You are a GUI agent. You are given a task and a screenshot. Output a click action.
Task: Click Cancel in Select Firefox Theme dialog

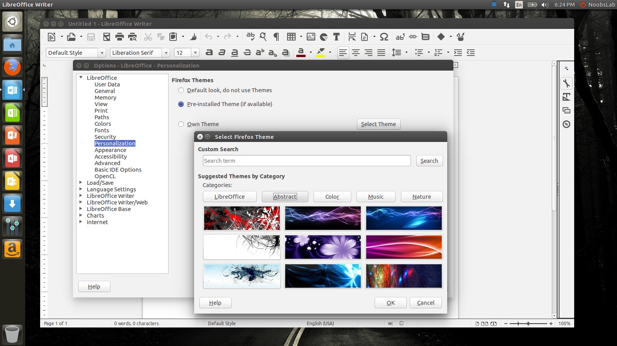coord(426,303)
